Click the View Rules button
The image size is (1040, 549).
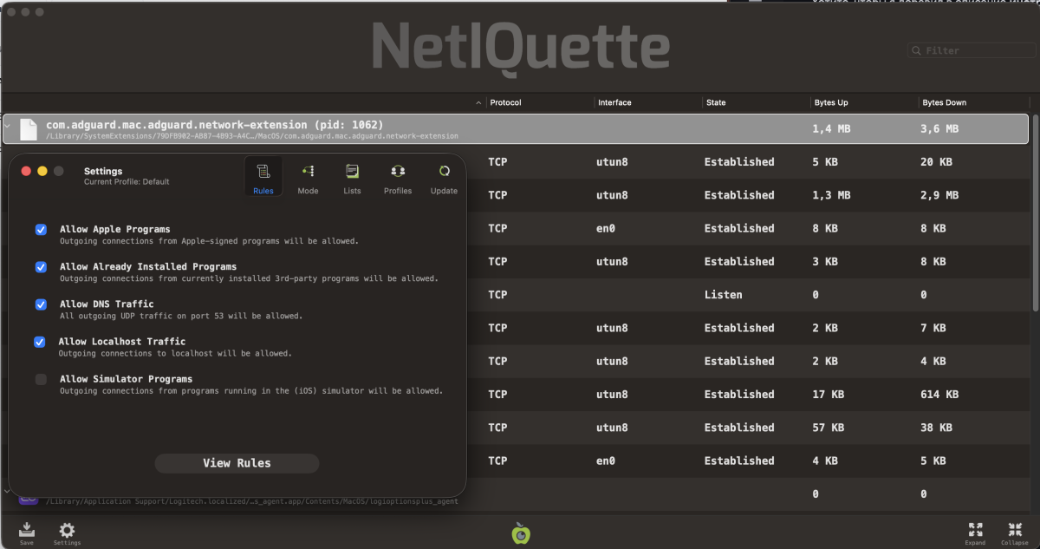(237, 463)
